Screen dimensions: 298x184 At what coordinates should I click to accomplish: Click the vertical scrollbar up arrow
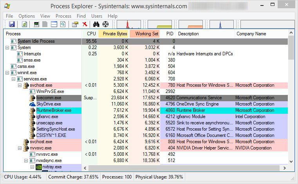point(291,33)
